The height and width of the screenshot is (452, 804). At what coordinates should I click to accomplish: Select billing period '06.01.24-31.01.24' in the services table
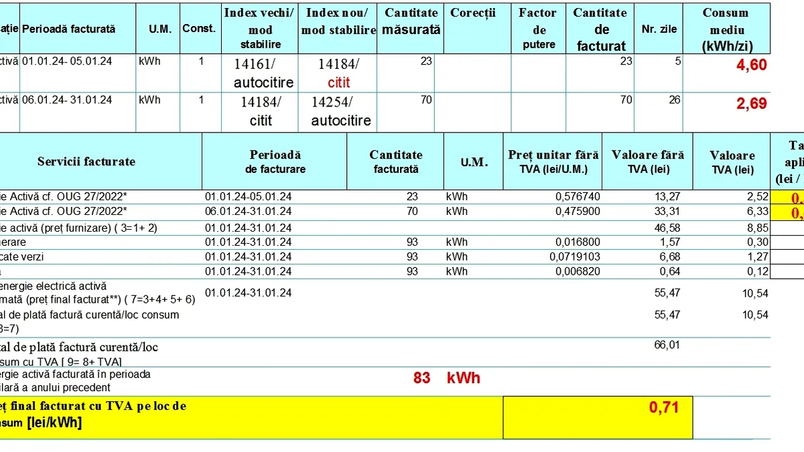[248, 211]
